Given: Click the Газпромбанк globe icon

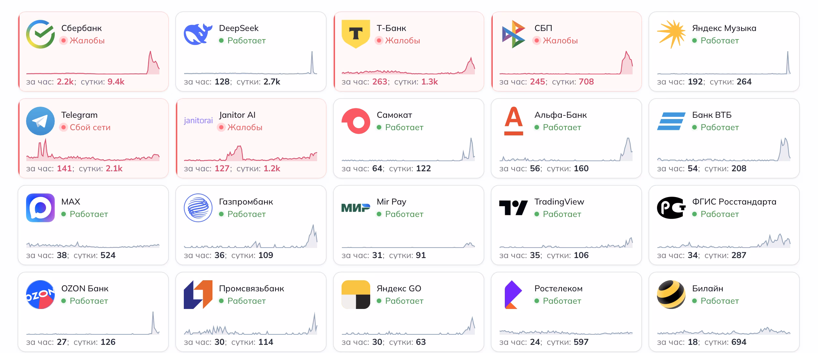Looking at the screenshot, I should click(198, 207).
